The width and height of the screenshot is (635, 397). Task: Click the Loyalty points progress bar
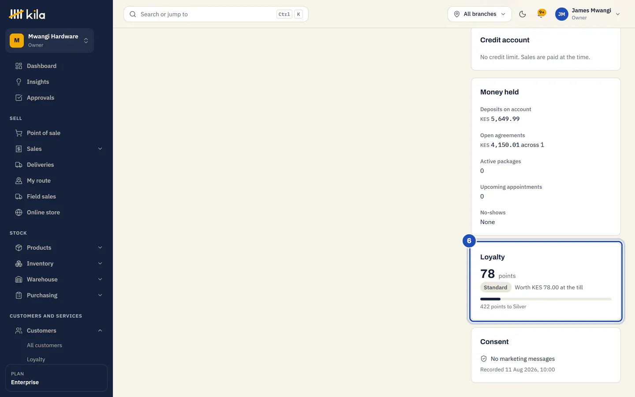tap(546, 299)
